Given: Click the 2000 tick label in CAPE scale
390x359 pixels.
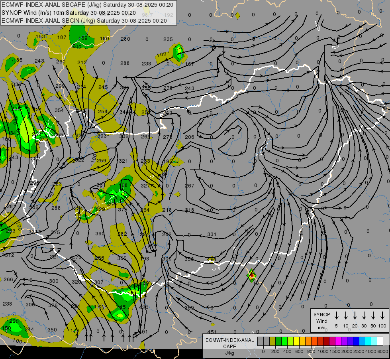Looking at the screenshot, I should [x=347, y=351].
